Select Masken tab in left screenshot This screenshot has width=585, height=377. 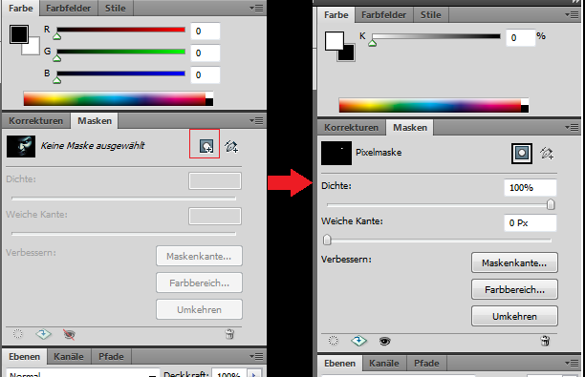pos(95,120)
